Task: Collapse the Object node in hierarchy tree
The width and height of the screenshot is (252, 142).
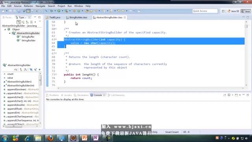Action: [5, 30]
